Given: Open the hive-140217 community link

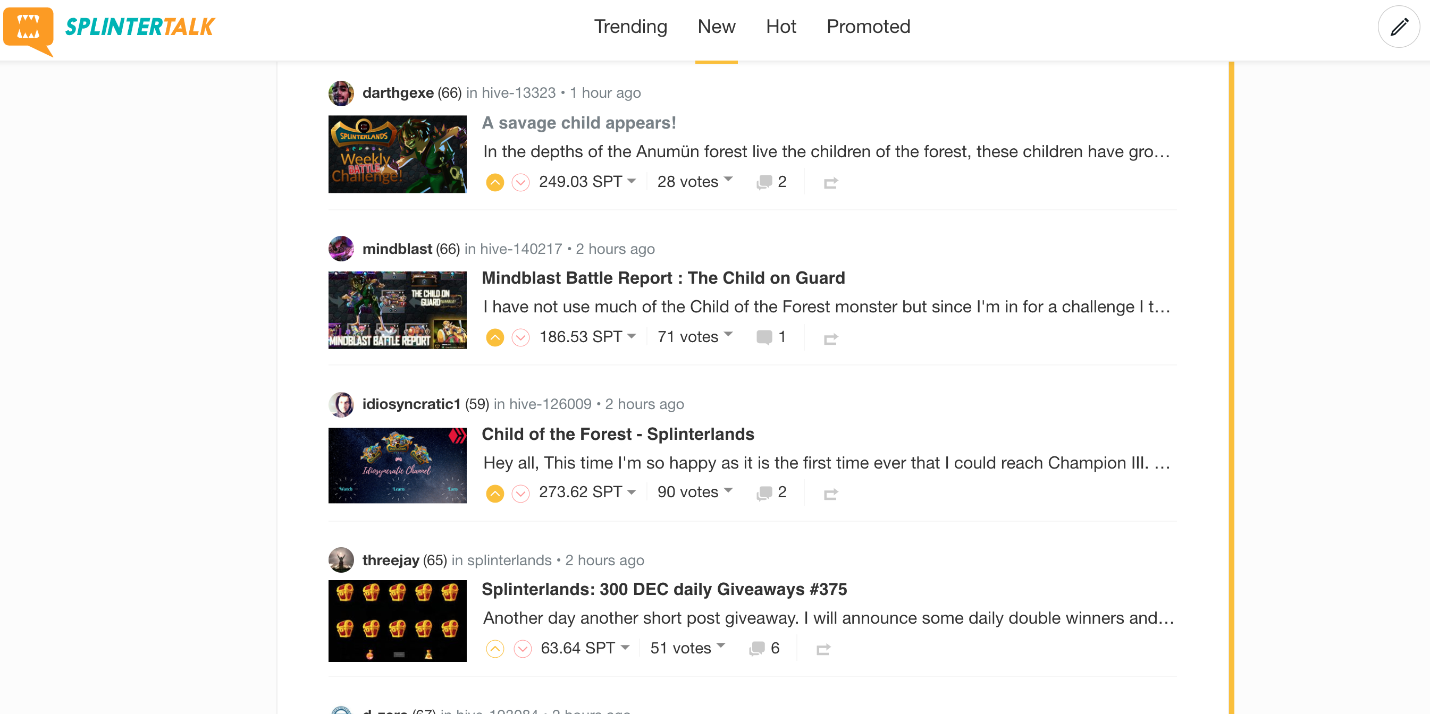Looking at the screenshot, I should (521, 249).
